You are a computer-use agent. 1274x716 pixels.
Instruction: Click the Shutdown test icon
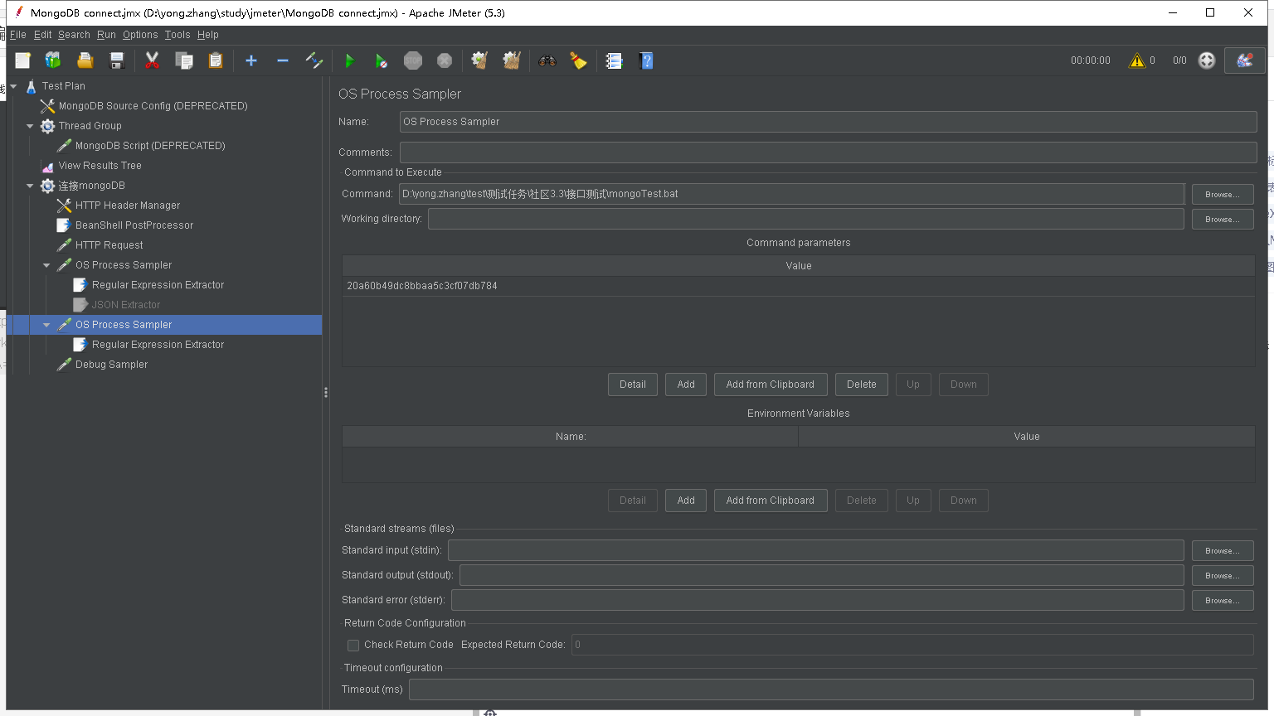tap(445, 60)
